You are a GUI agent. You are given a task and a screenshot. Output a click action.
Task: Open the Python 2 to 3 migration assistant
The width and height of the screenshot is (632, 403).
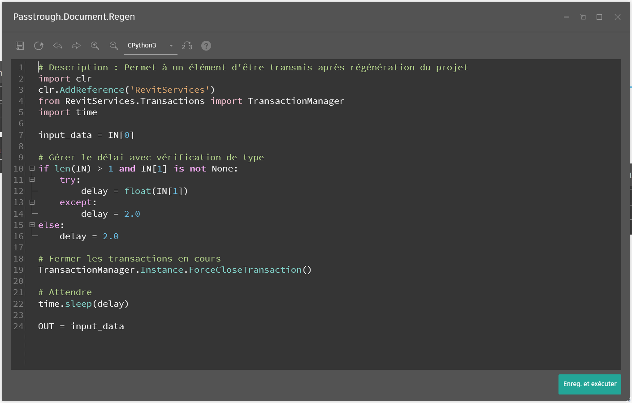point(187,46)
